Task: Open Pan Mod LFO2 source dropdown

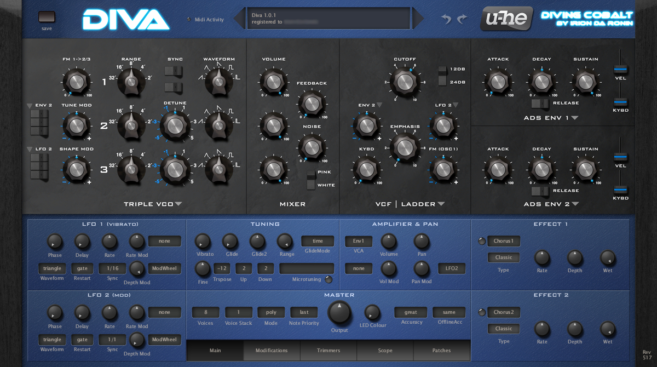Action: (452, 268)
